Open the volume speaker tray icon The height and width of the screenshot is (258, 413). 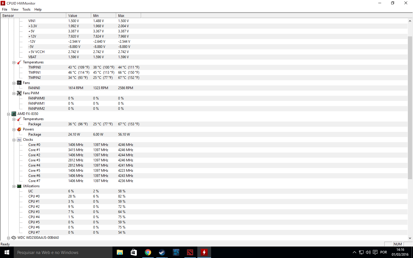tap(368, 252)
